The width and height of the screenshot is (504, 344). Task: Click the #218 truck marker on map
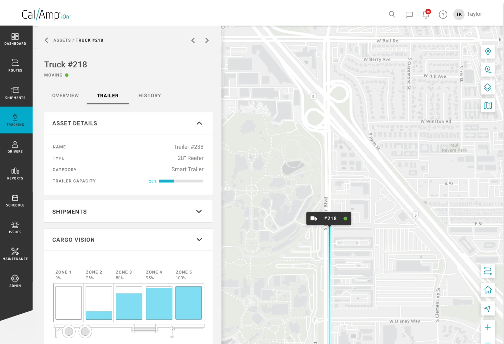tap(329, 218)
